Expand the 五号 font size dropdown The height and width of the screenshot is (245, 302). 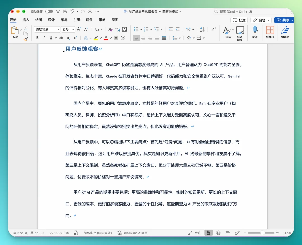tap(67, 29)
